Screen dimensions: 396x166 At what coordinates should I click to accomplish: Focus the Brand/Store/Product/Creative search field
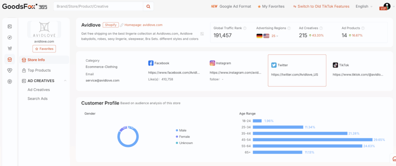point(99,7)
